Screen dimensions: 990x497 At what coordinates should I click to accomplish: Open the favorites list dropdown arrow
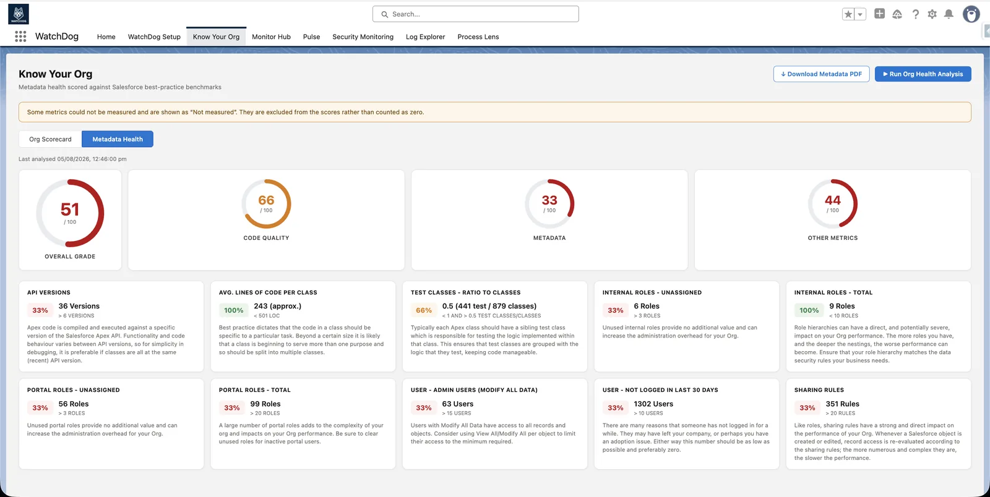[x=860, y=14]
